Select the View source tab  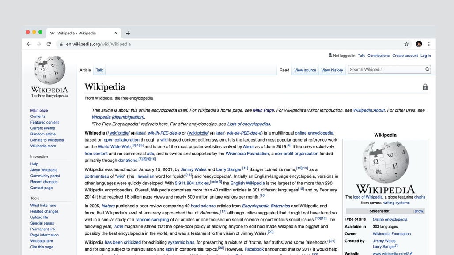[x=305, y=70]
